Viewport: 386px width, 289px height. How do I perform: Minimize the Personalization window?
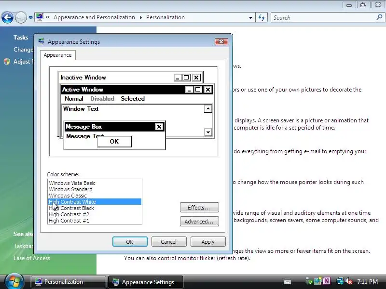click(349, 5)
